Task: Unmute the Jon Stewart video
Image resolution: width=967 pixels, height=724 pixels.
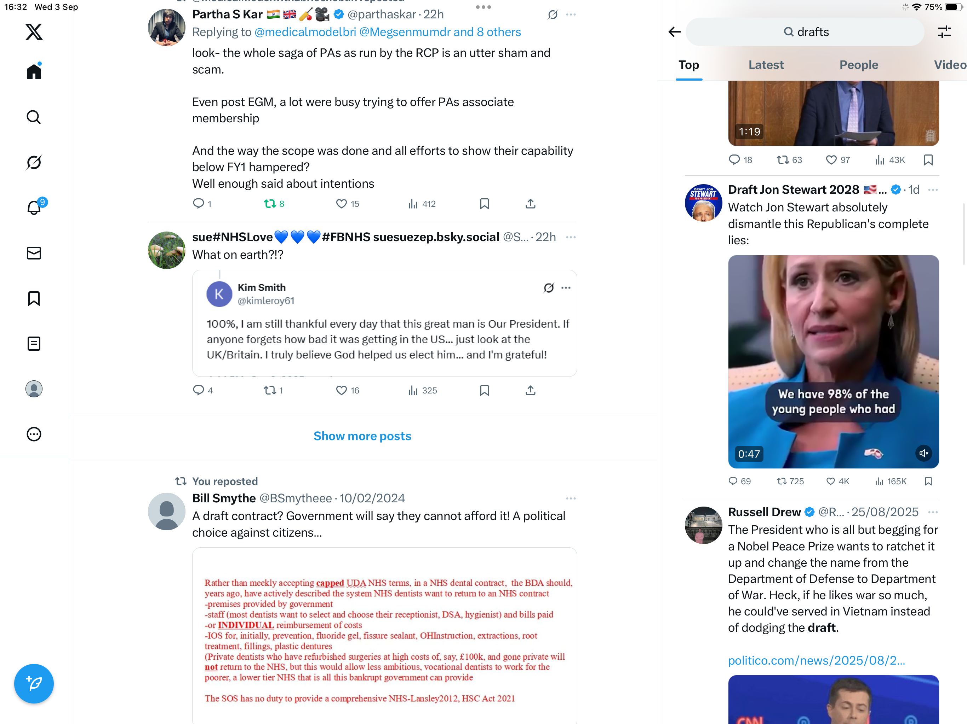Action: (x=923, y=453)
